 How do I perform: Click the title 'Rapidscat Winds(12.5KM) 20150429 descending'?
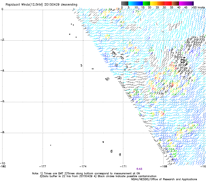[41, 5]
